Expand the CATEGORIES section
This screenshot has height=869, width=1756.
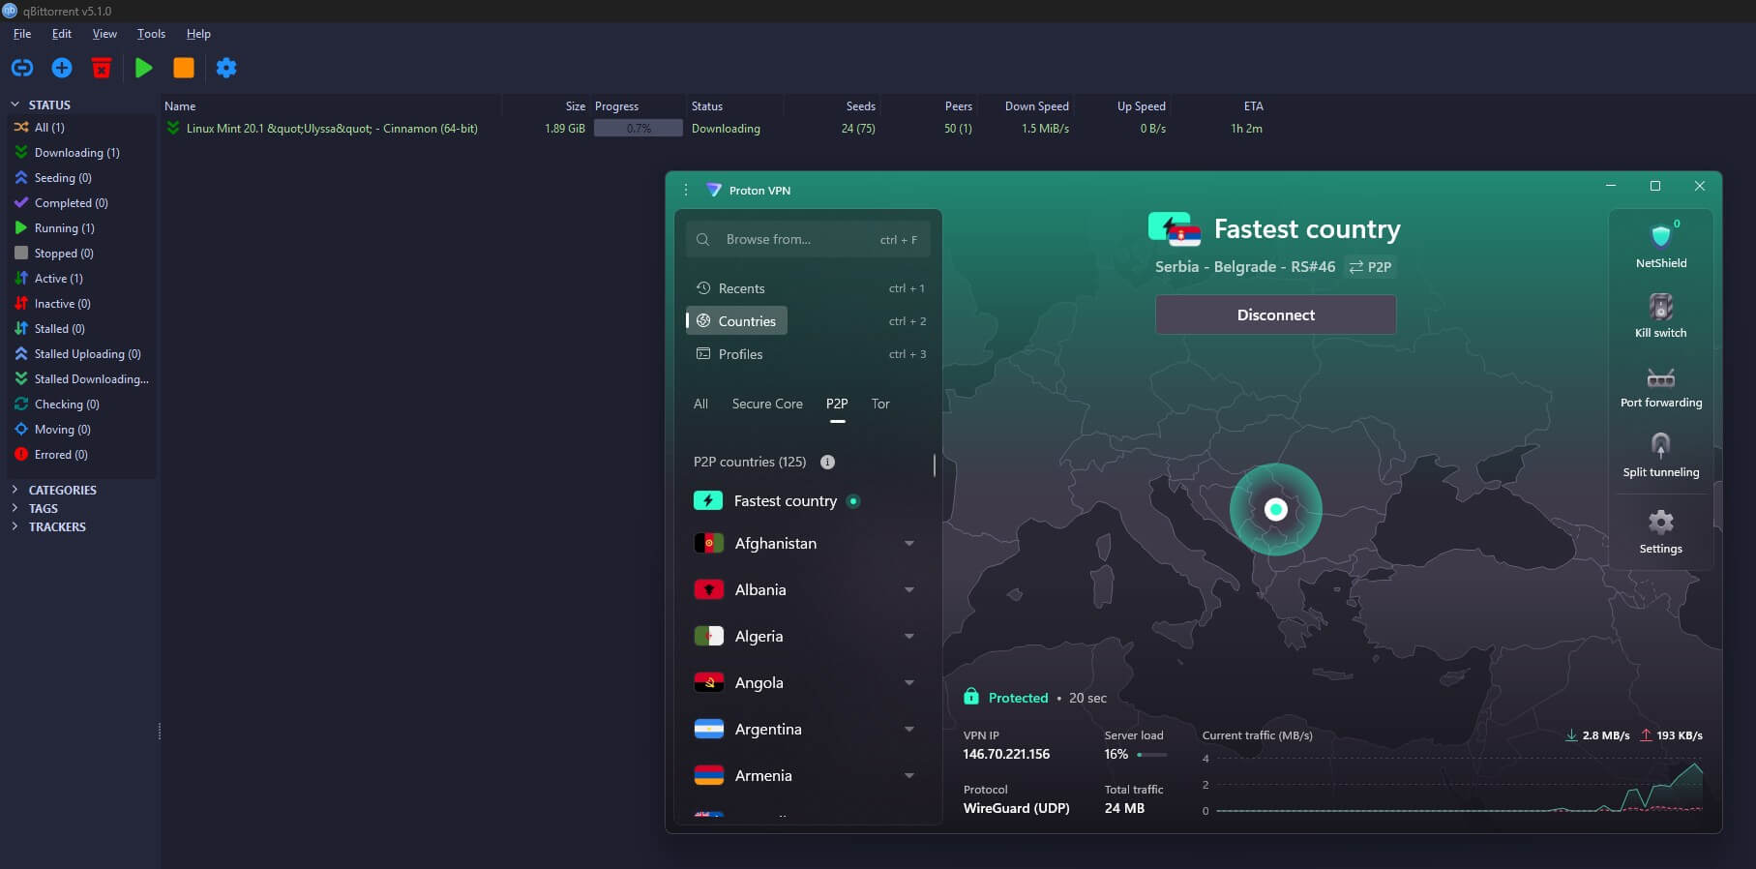15,490
